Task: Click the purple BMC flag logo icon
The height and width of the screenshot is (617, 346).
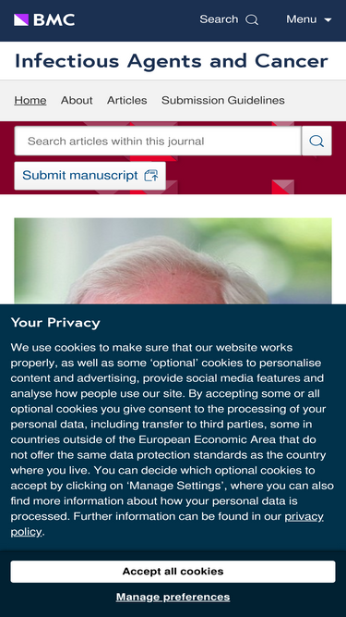Action: (21, 19)
